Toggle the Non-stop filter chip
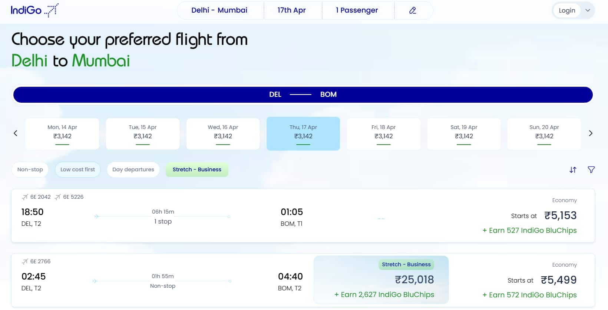 [30, 169]
